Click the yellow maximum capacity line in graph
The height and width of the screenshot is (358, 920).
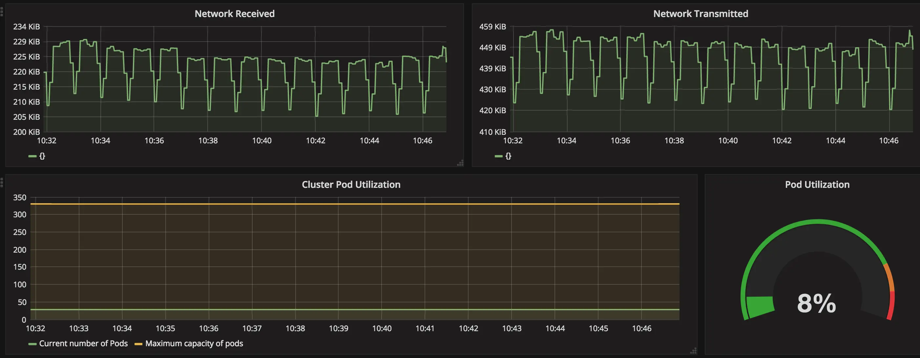pyautogui.click(x=357, y=204)
